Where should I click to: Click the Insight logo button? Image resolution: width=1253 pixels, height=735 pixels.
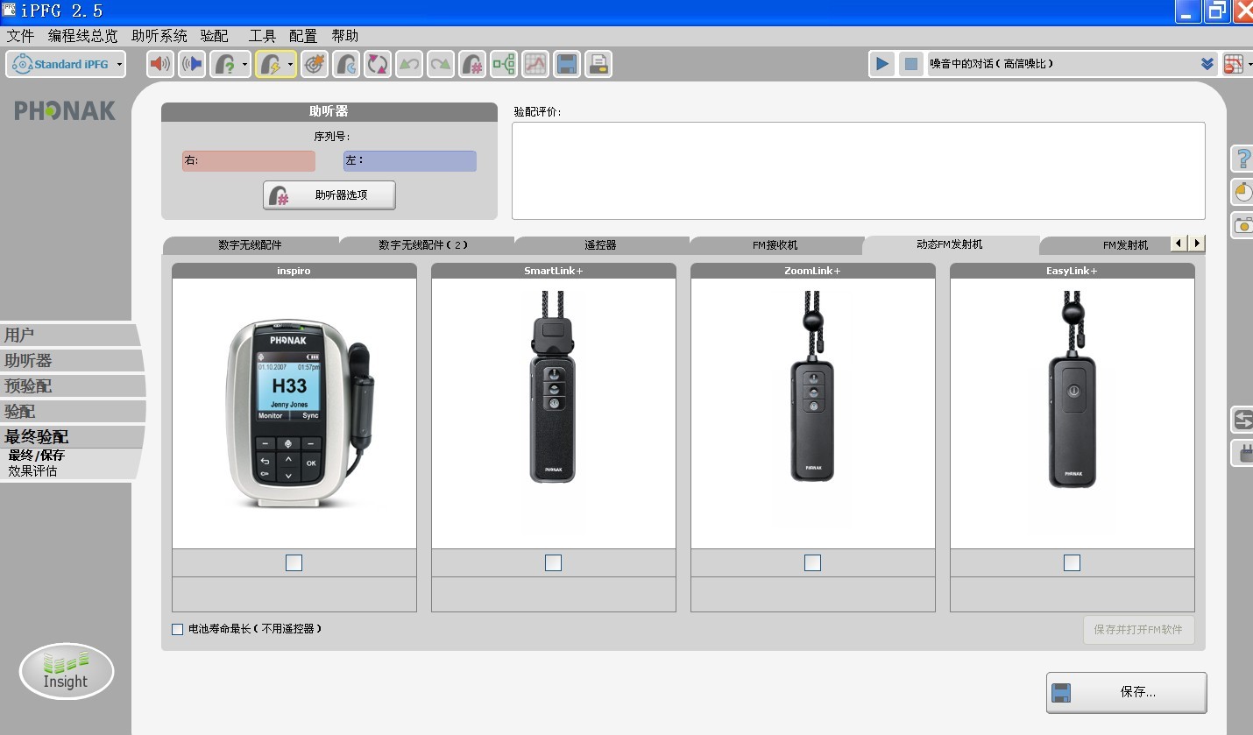[x=67, y=672]
